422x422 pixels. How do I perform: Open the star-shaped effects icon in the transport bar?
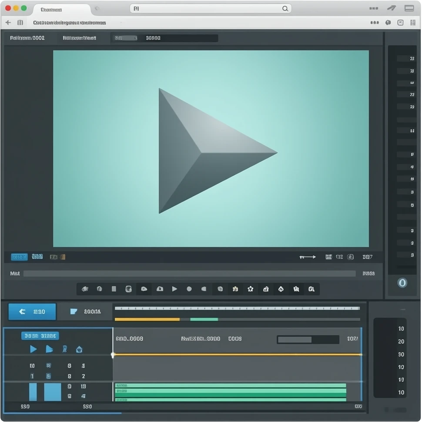251,289
